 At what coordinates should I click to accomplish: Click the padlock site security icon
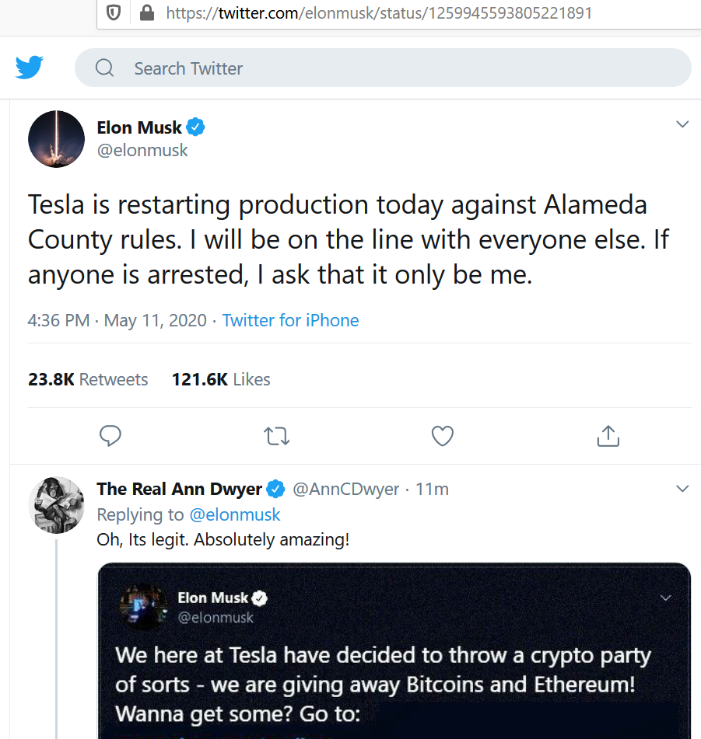pos(147,12)
